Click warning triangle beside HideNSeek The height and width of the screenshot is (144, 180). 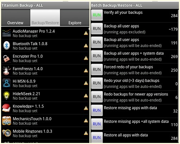pos(86,96)
